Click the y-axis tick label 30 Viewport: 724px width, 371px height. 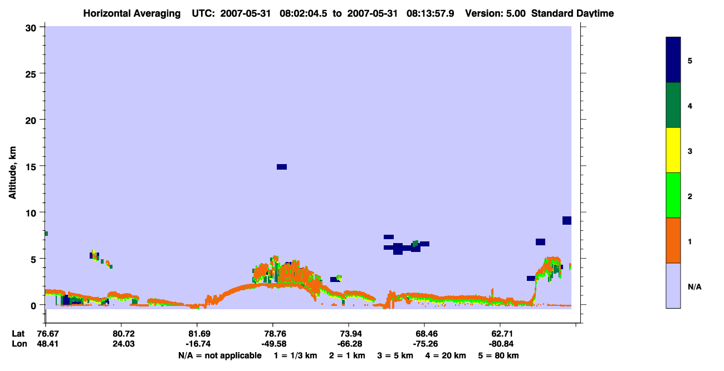point(32,27)
